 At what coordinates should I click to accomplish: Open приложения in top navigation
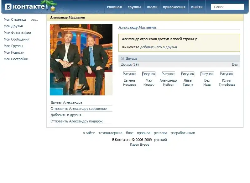[x=174, y=7]
